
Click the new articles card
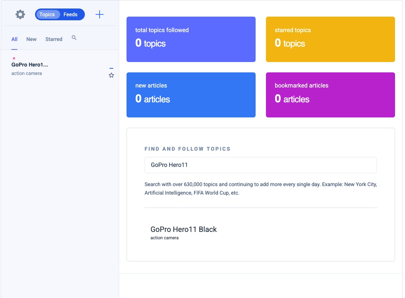pos(191,95)
